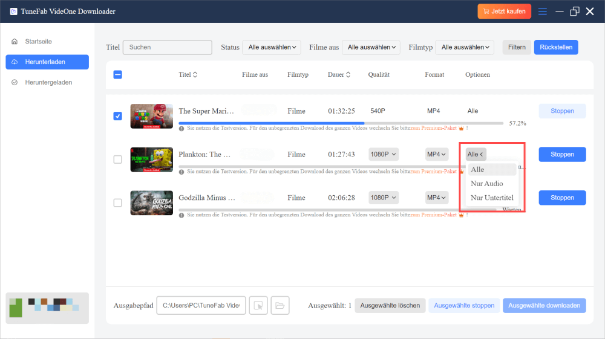
Task: Go to Startseite page
Action: click(x=47, y=41)
